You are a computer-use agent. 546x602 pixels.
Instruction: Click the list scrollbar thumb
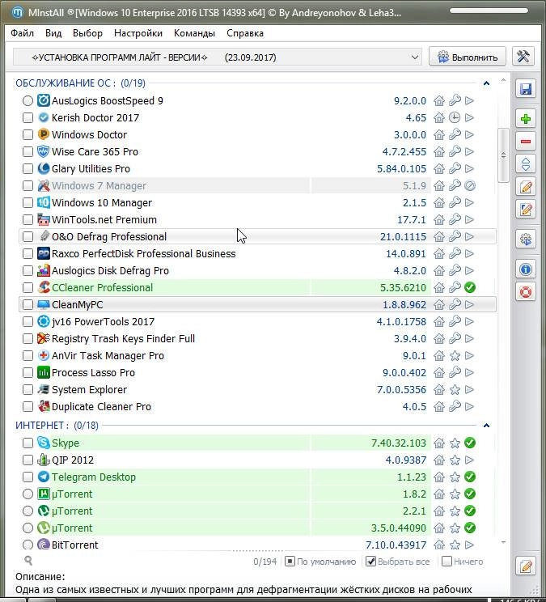[x=503, y=155]
